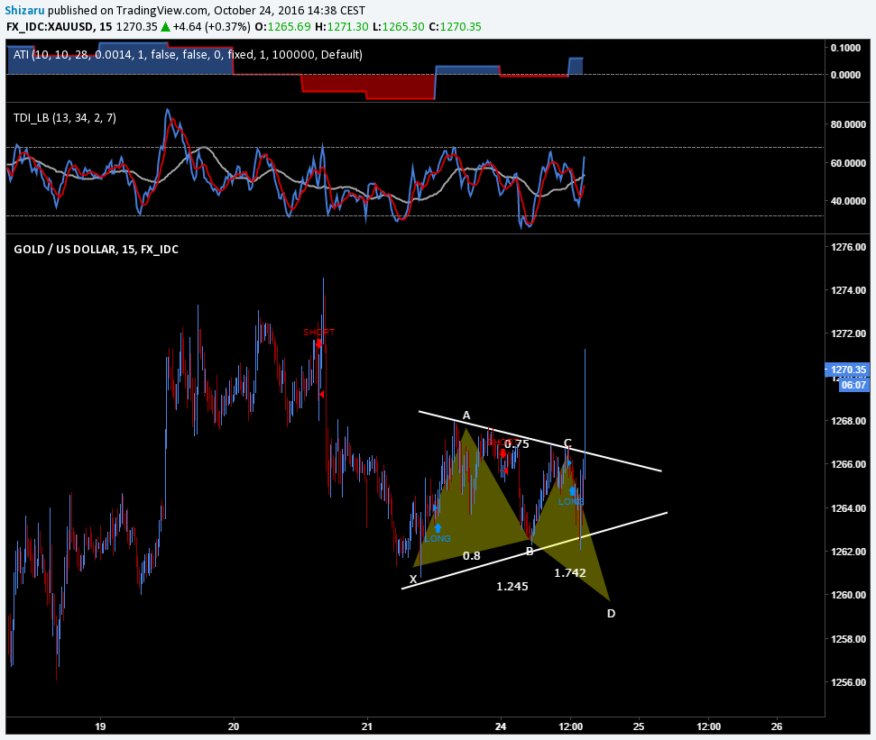Viewport: 876px width, 740px height.
Task: Click the 1276.00 price axis label
Action: click(x=849, y=247)
